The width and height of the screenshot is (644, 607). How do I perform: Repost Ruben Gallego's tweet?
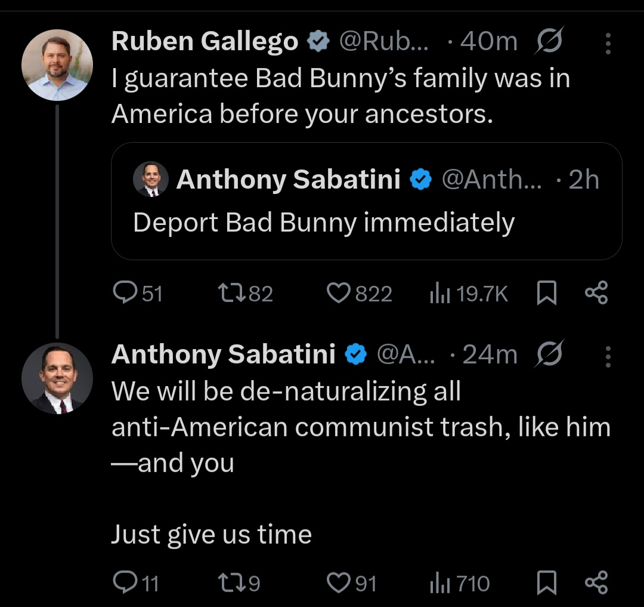click(230, 293)
